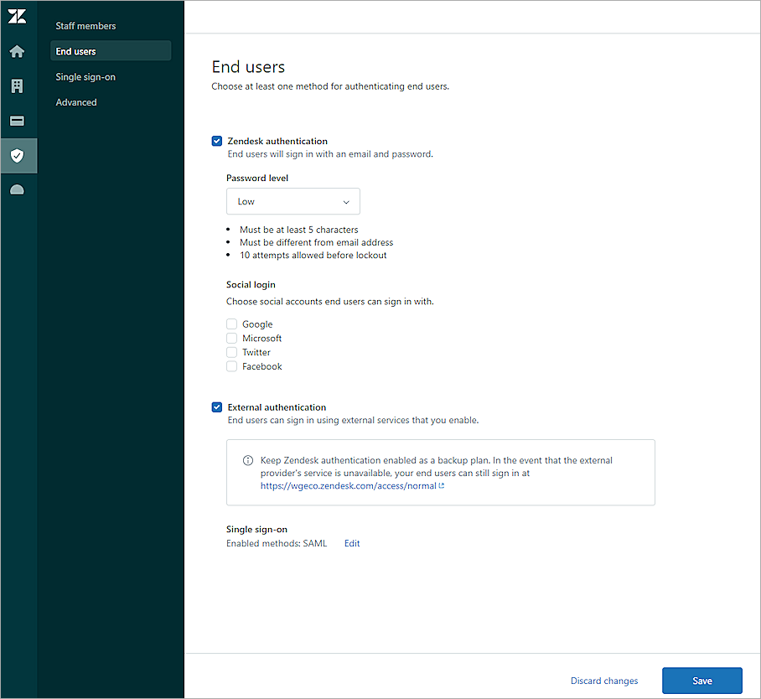The image size is (761, 699).
Task: Enable Google social login
Action: pyautogui.click(x=231, y=324)
